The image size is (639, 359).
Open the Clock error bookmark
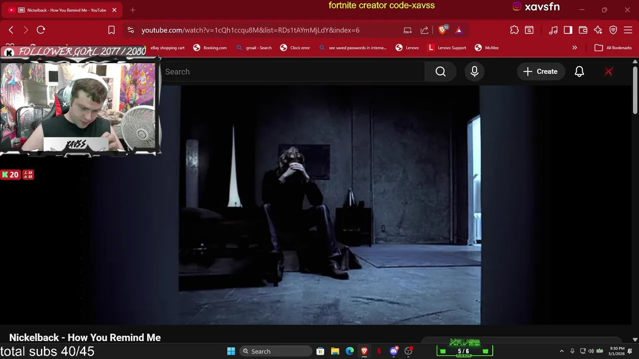[295, 48]
